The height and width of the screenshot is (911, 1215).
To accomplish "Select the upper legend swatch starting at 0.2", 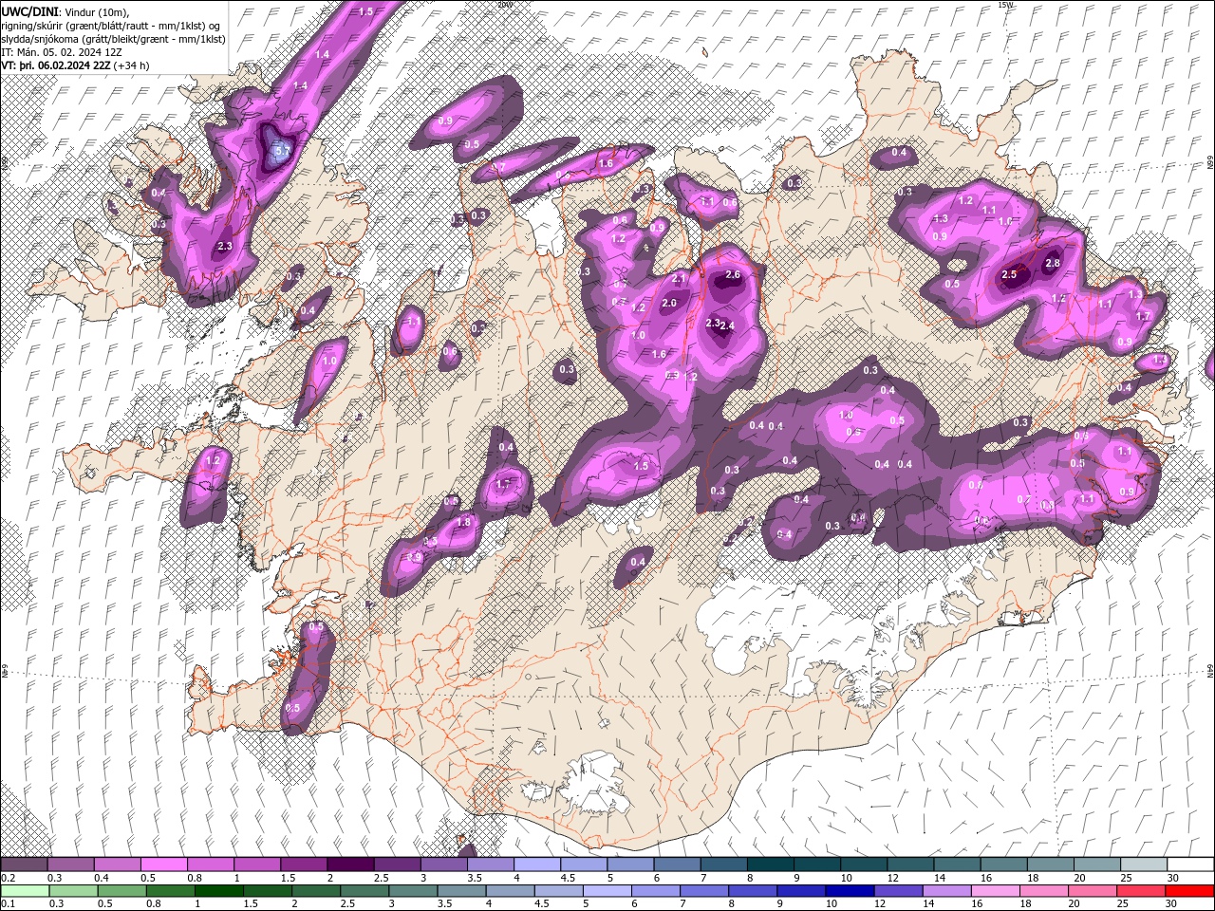I will point(24,865).
